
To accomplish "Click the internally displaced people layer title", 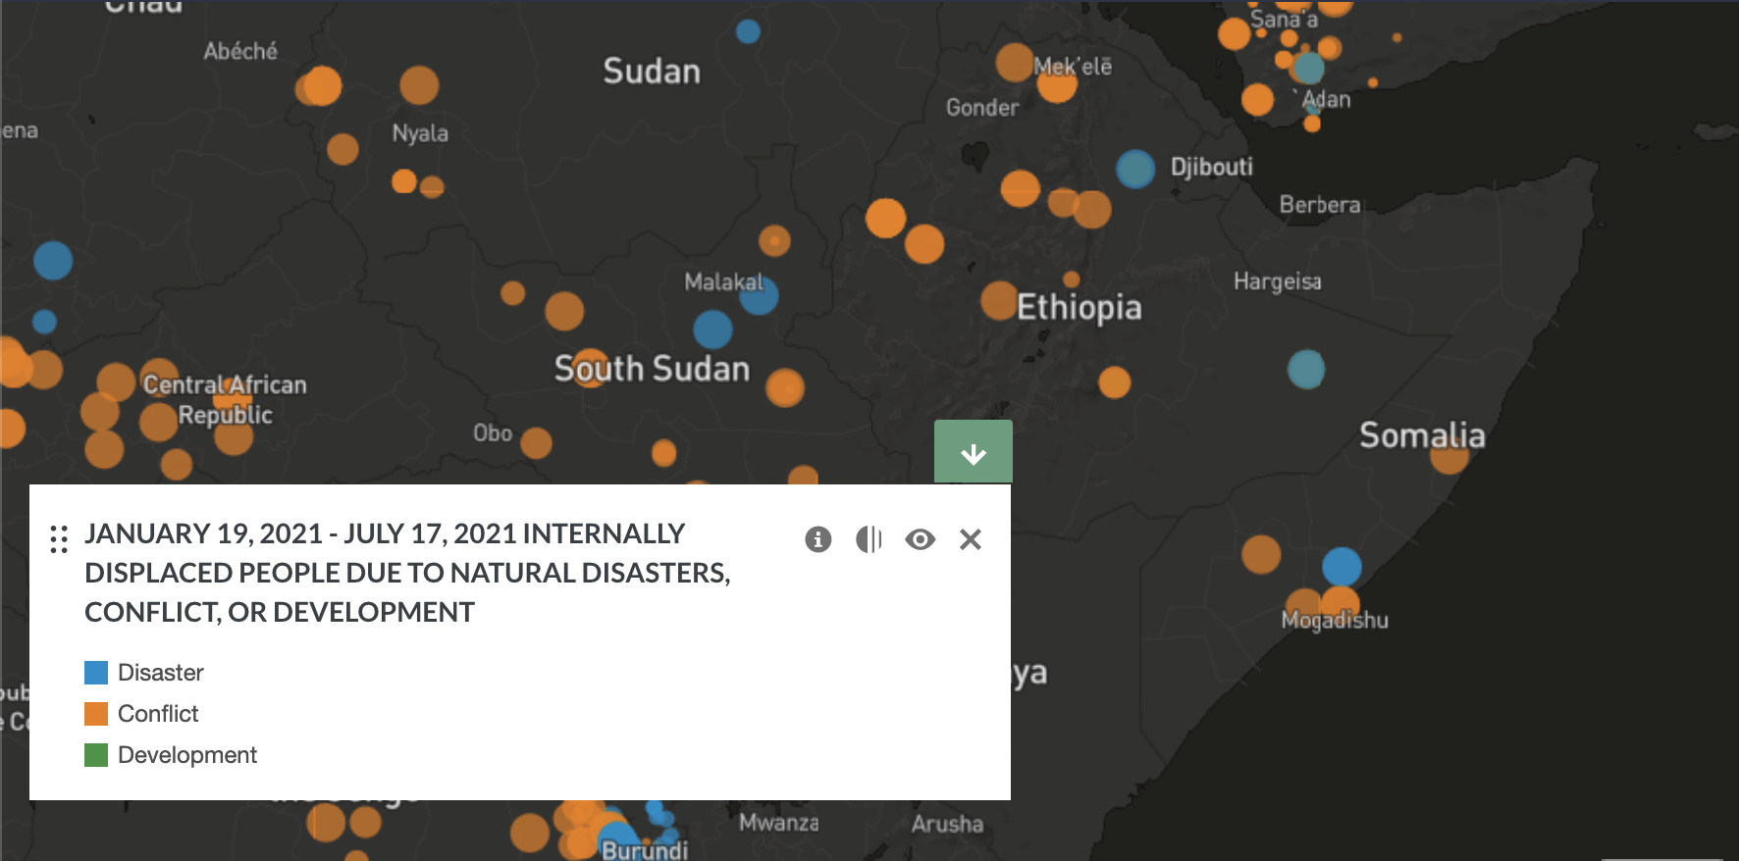I will (x=407, y=573).
